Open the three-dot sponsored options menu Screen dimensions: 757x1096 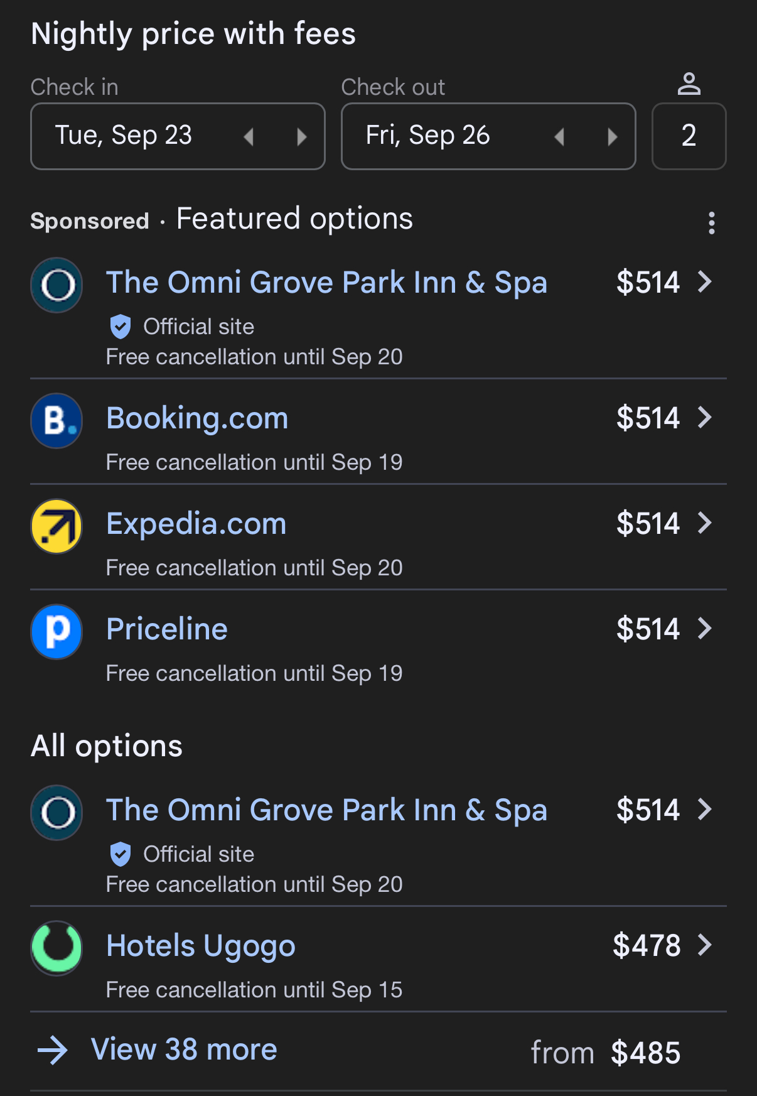pyautogui.click(x=711, y=223)
